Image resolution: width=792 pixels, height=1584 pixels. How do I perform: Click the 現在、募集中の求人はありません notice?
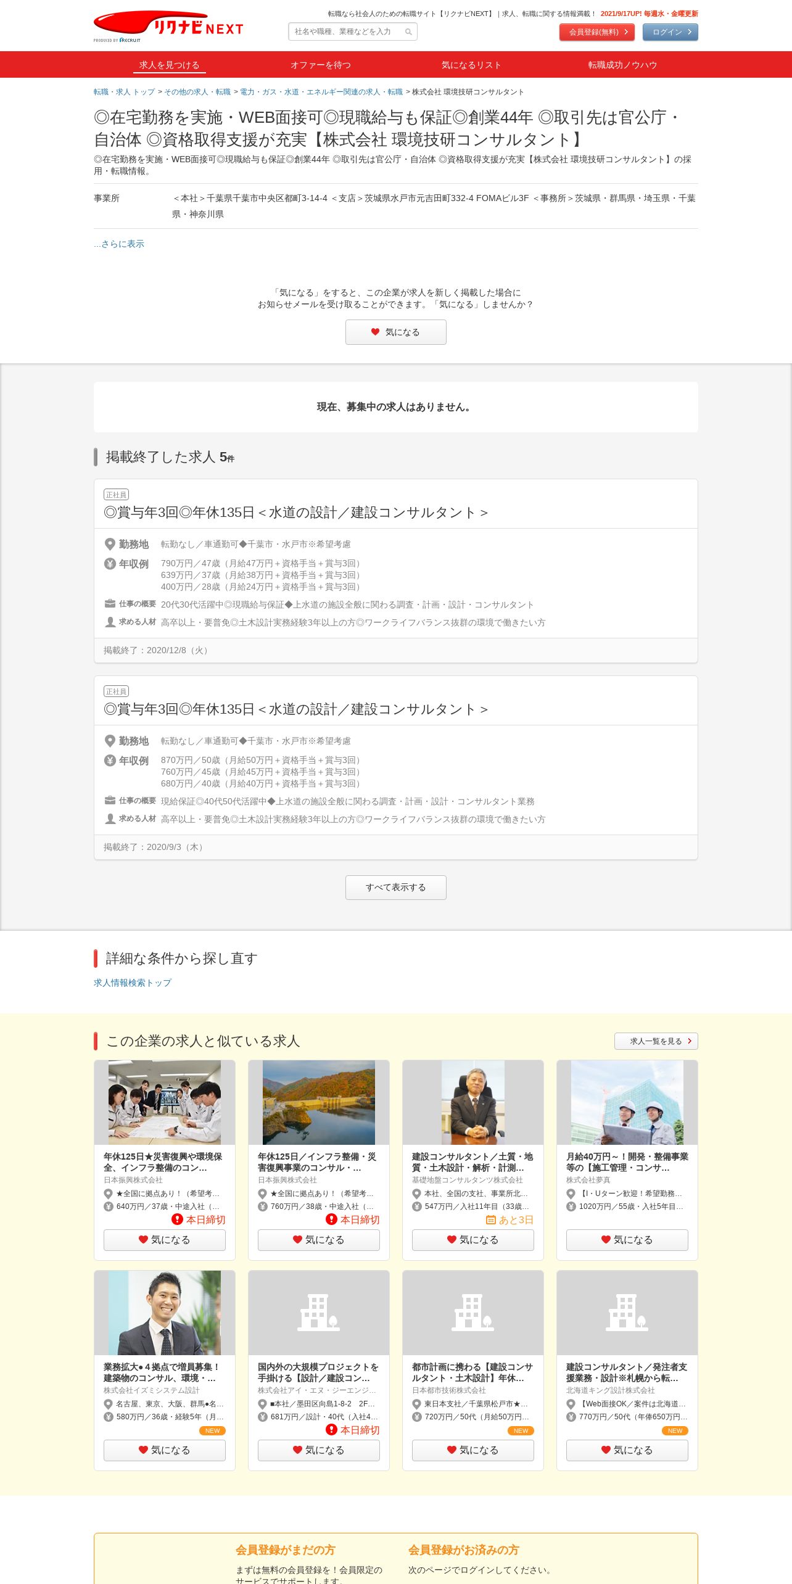pyautogui.click(x=396, y=407)
